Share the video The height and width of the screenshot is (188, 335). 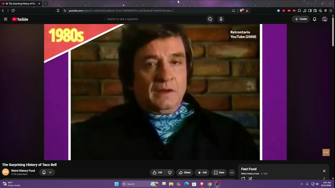tap(185, 173)
